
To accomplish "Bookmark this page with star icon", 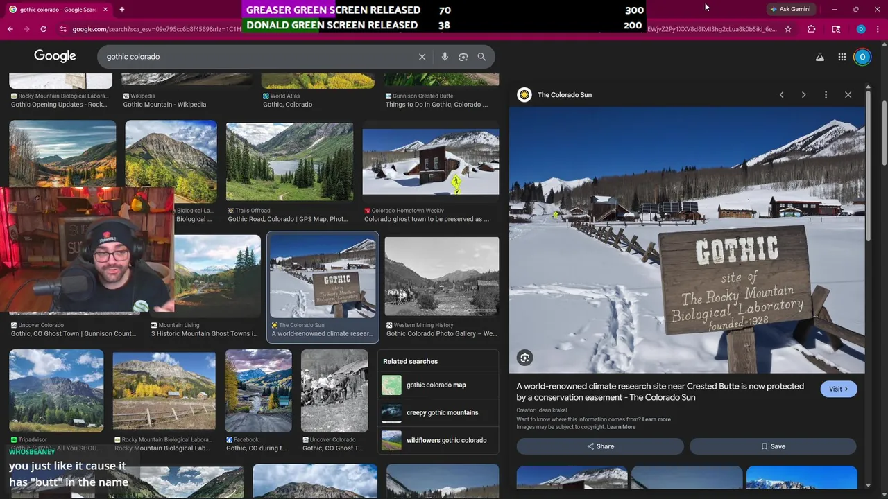I will coord(788,29).
